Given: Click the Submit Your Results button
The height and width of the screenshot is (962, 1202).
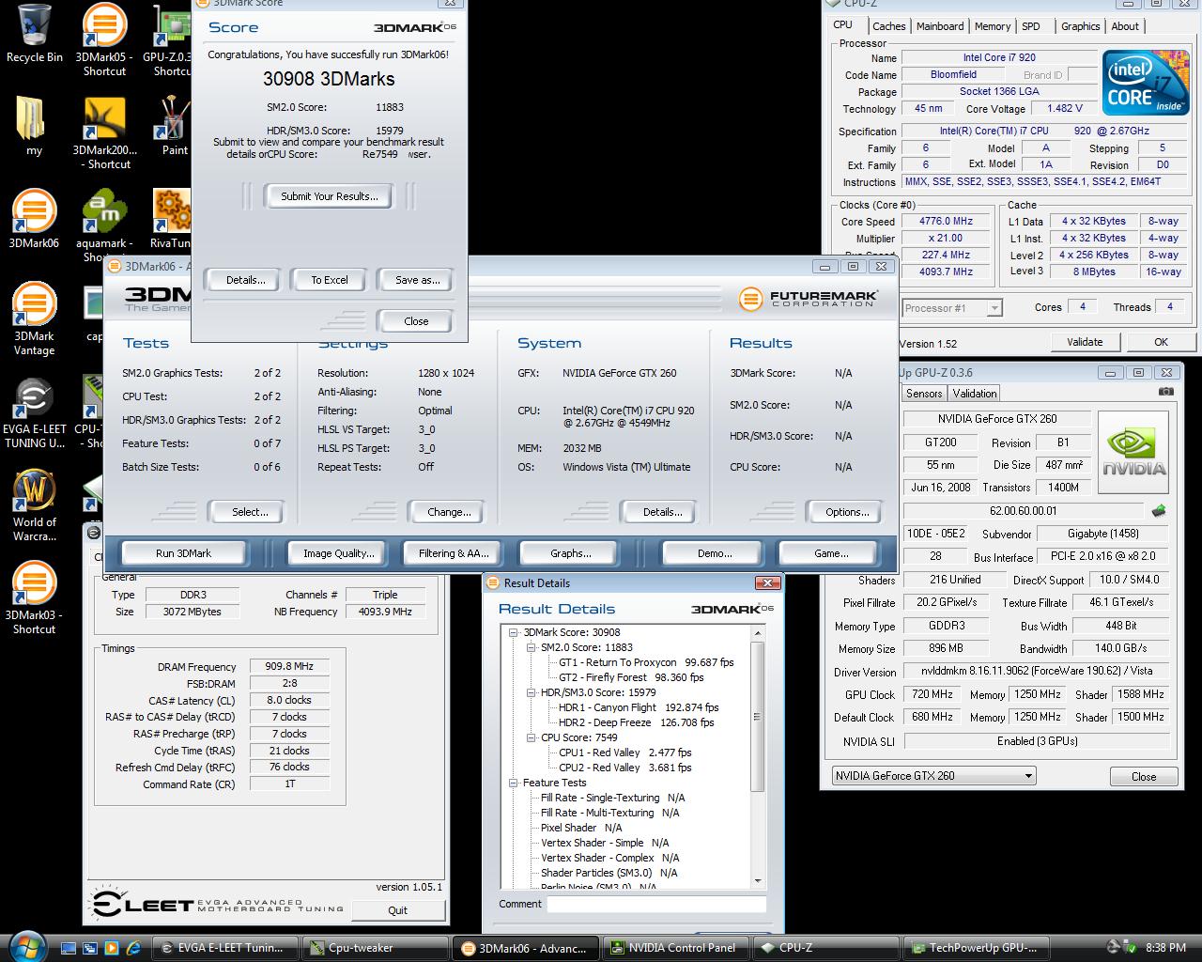Looking at the screenshot, I should click(x=329, y=196).
